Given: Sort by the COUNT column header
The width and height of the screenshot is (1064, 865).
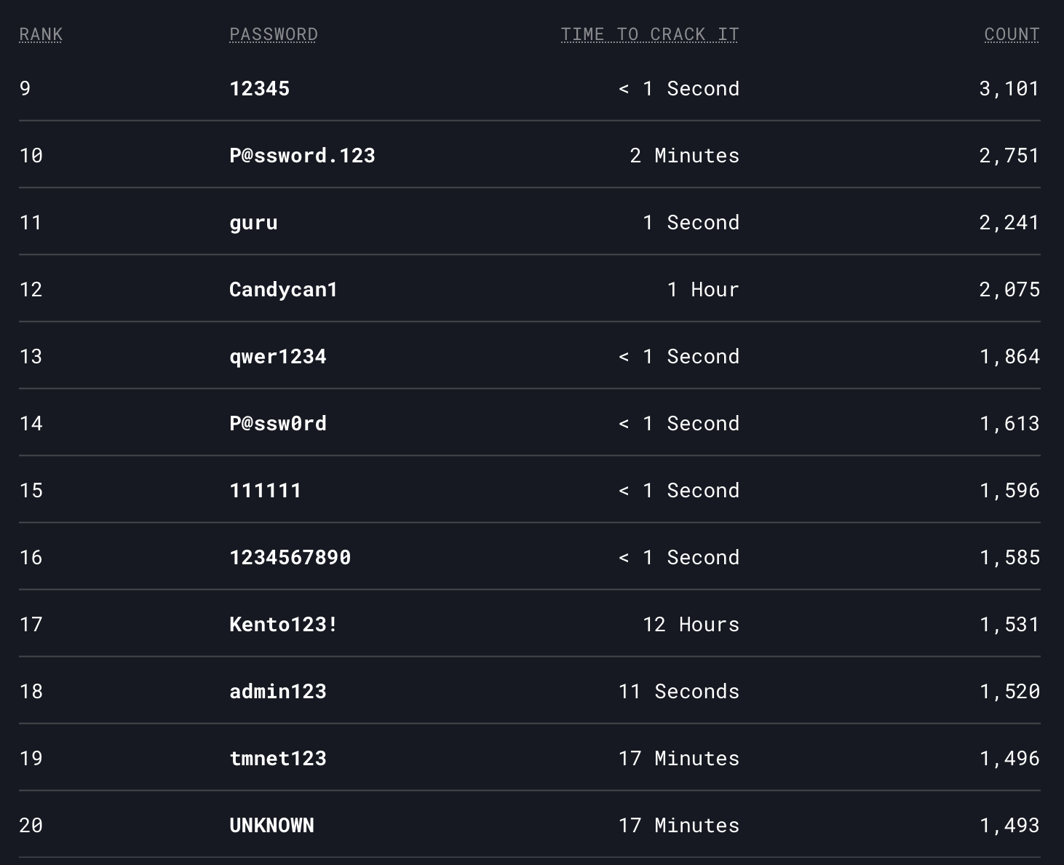Looking at the screenshot, I should [x=1012, y=34].
